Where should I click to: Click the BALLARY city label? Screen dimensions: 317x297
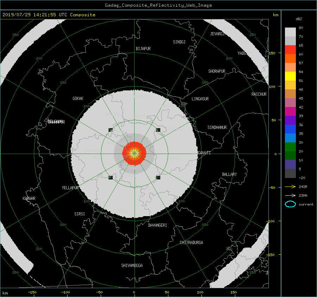(x=229, y=174)
